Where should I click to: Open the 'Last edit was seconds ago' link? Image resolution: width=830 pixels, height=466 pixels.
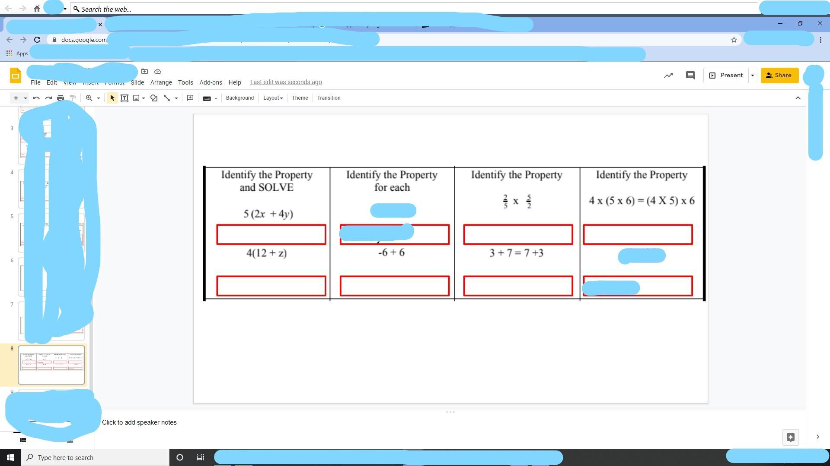(x=286, y=82)
